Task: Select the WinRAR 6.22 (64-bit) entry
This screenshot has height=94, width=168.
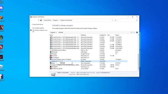Action: (x=57, y=69)
